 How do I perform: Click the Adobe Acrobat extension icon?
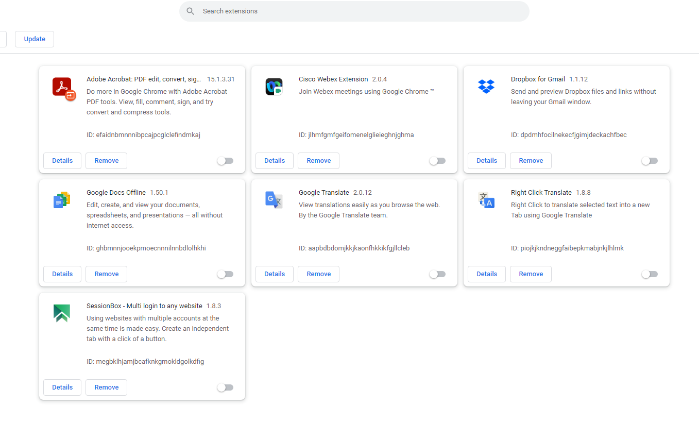coord(64,89)
